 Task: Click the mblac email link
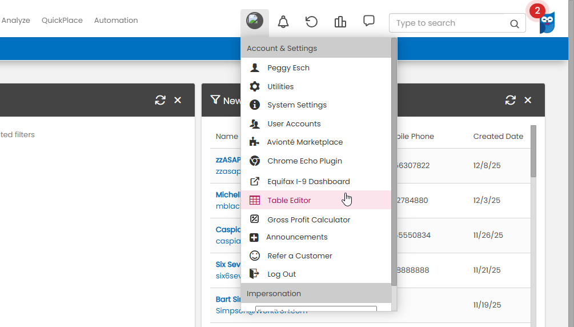228,206
